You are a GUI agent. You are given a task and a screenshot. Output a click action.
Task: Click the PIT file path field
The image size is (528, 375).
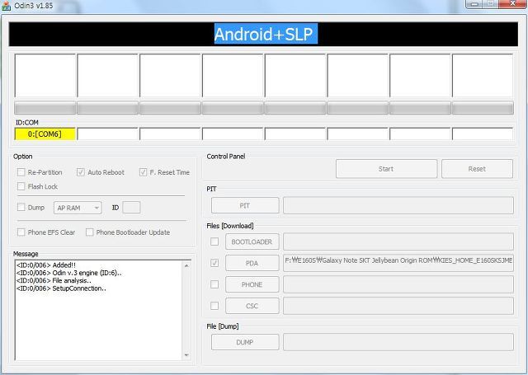398,205
